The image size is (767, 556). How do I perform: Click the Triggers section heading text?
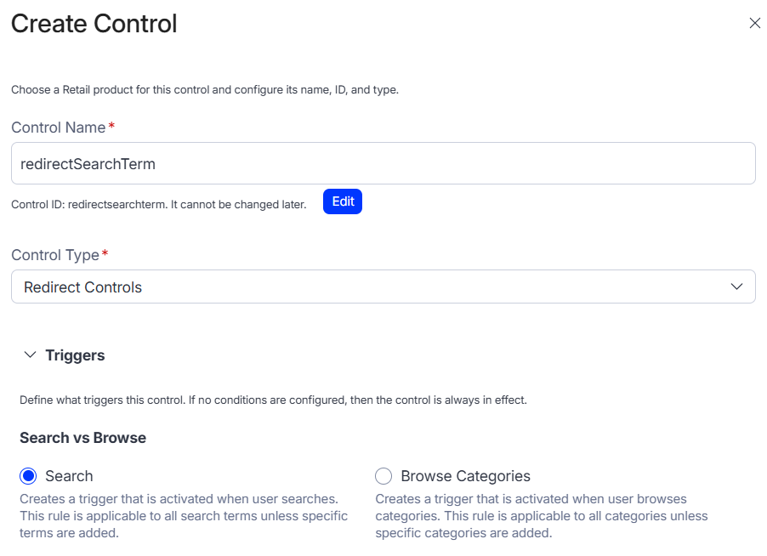click(x=75, y=355)
